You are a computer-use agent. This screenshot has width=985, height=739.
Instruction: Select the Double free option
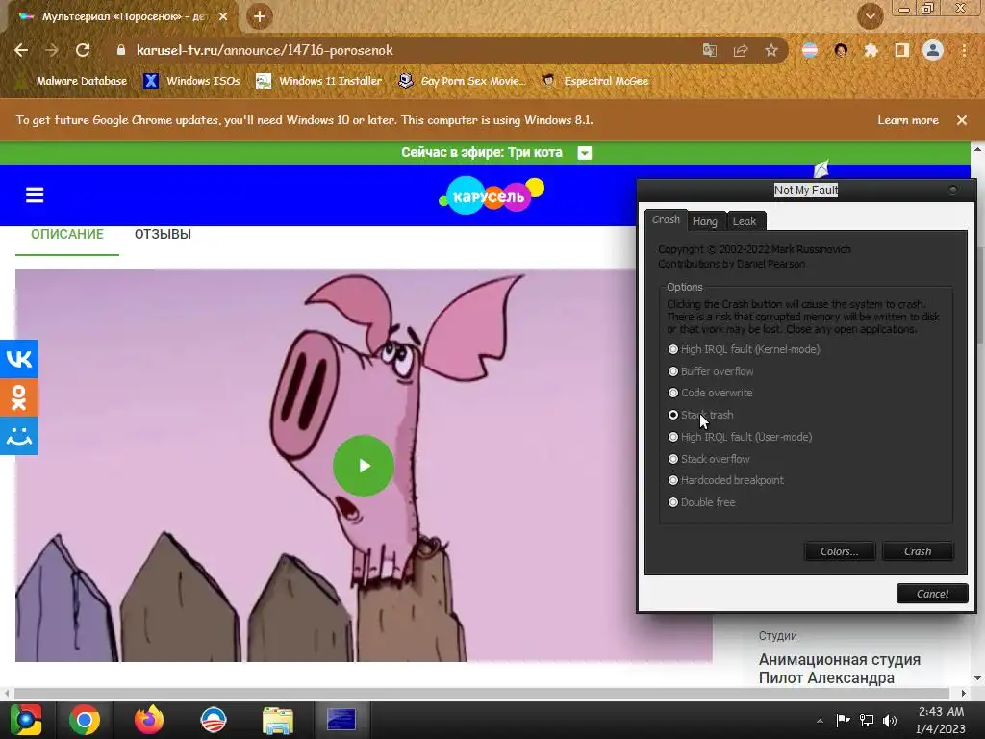(701, 502)
